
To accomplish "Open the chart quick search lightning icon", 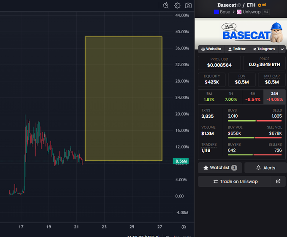I will tap(166, 5).
